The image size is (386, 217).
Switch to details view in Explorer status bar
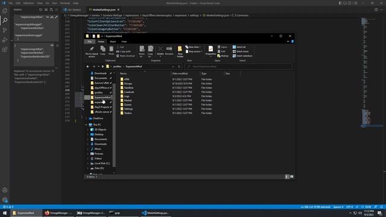287,177
